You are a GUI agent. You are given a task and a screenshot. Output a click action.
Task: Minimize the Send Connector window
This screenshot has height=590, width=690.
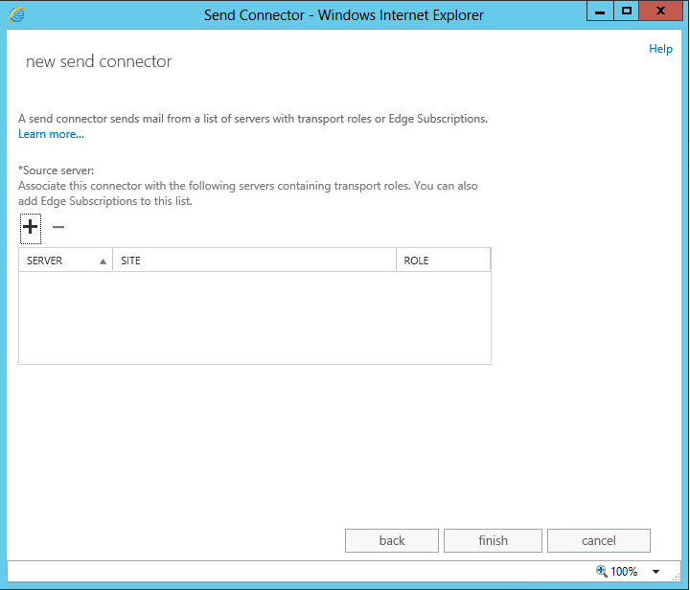click(x=600, y=11)
